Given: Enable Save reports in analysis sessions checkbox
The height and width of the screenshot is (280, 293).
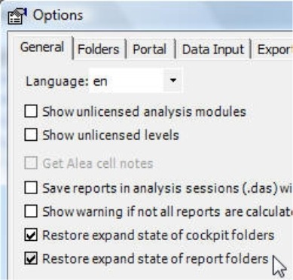Looking at the screenshot, I should [31, 188].
